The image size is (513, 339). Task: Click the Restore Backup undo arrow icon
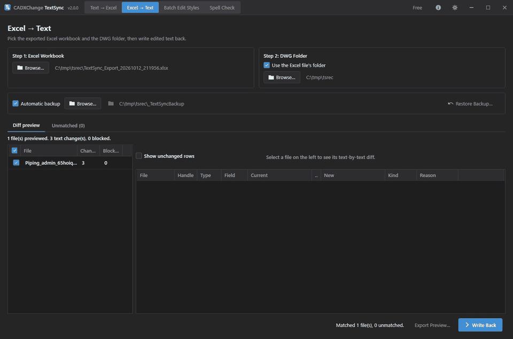coord(450,104)
